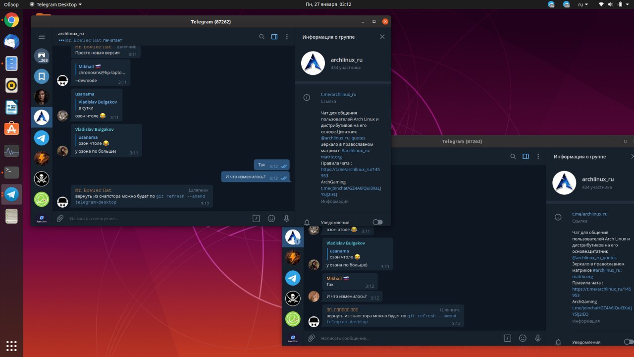This screenshot has height=357, width=634.
Task: Click quoted reply 'в сутки' by Vladislav Bulgakov
Action: (x=98, y=105)
